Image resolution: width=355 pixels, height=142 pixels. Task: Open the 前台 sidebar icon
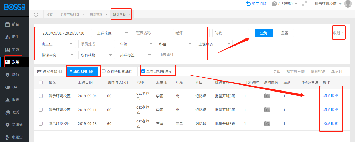point(8,24)
